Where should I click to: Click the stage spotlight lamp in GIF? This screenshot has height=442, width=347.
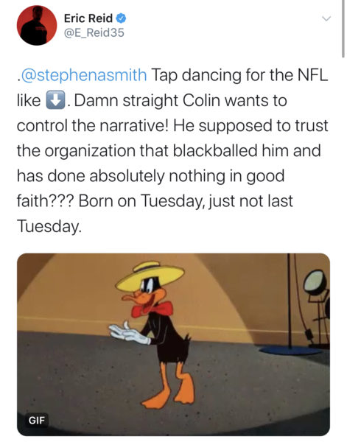tap(315, 283)
